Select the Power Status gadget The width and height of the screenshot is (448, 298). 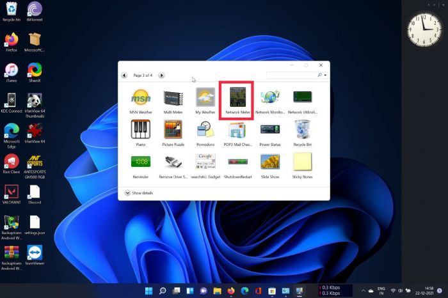point(270,133)
